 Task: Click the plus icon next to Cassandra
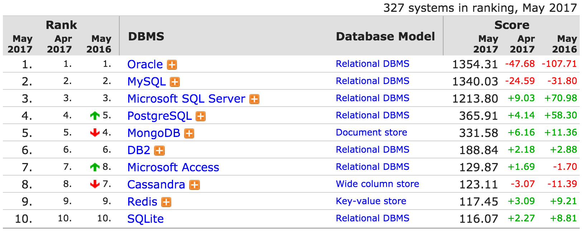tap(195, 185)
